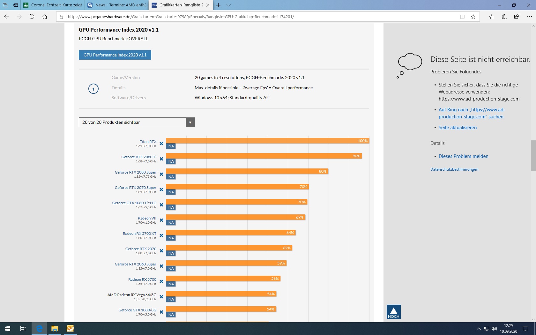536x335 pixels.
Task: Remove Geforce RTX 2070 Super row
Action: tap(161, 190)
